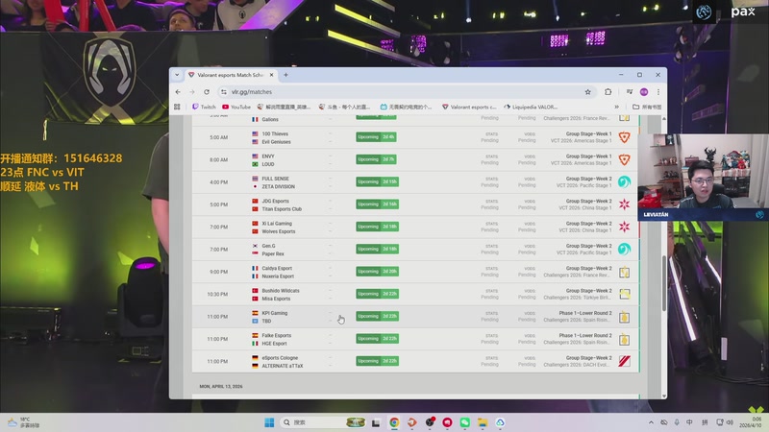Go back using the browser back arrow

click(x=178, y=92)
